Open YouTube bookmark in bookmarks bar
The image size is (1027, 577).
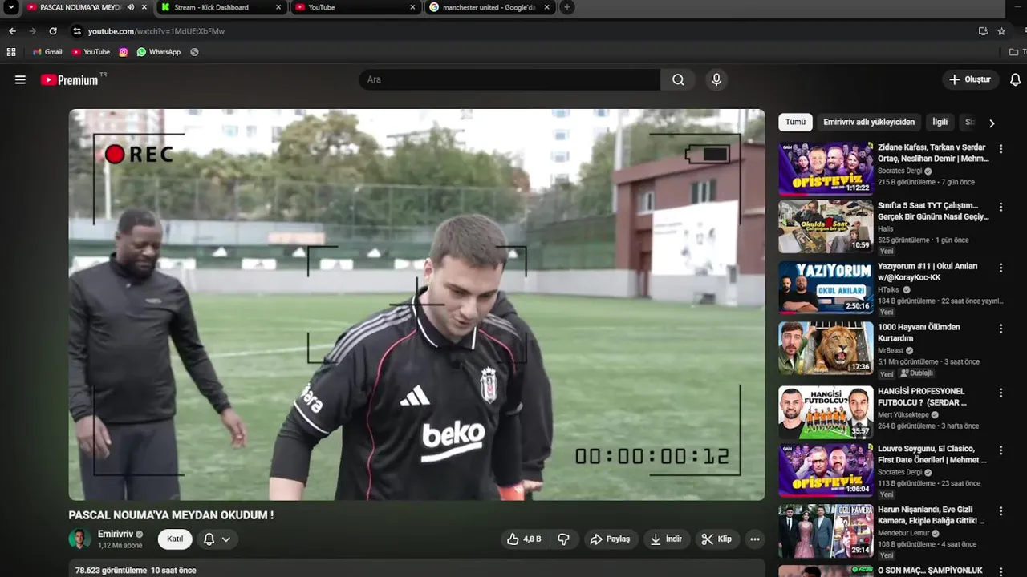[91, 52]
